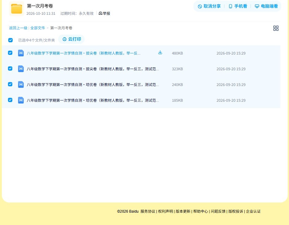Click the 服务协议 footer link

[x=148, y=211]
